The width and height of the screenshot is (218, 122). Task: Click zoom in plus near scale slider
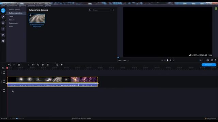[x=23, y=119]
